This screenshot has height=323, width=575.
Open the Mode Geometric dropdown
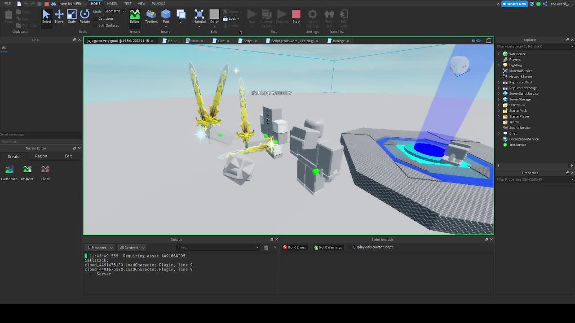click(x=115, y=11)
